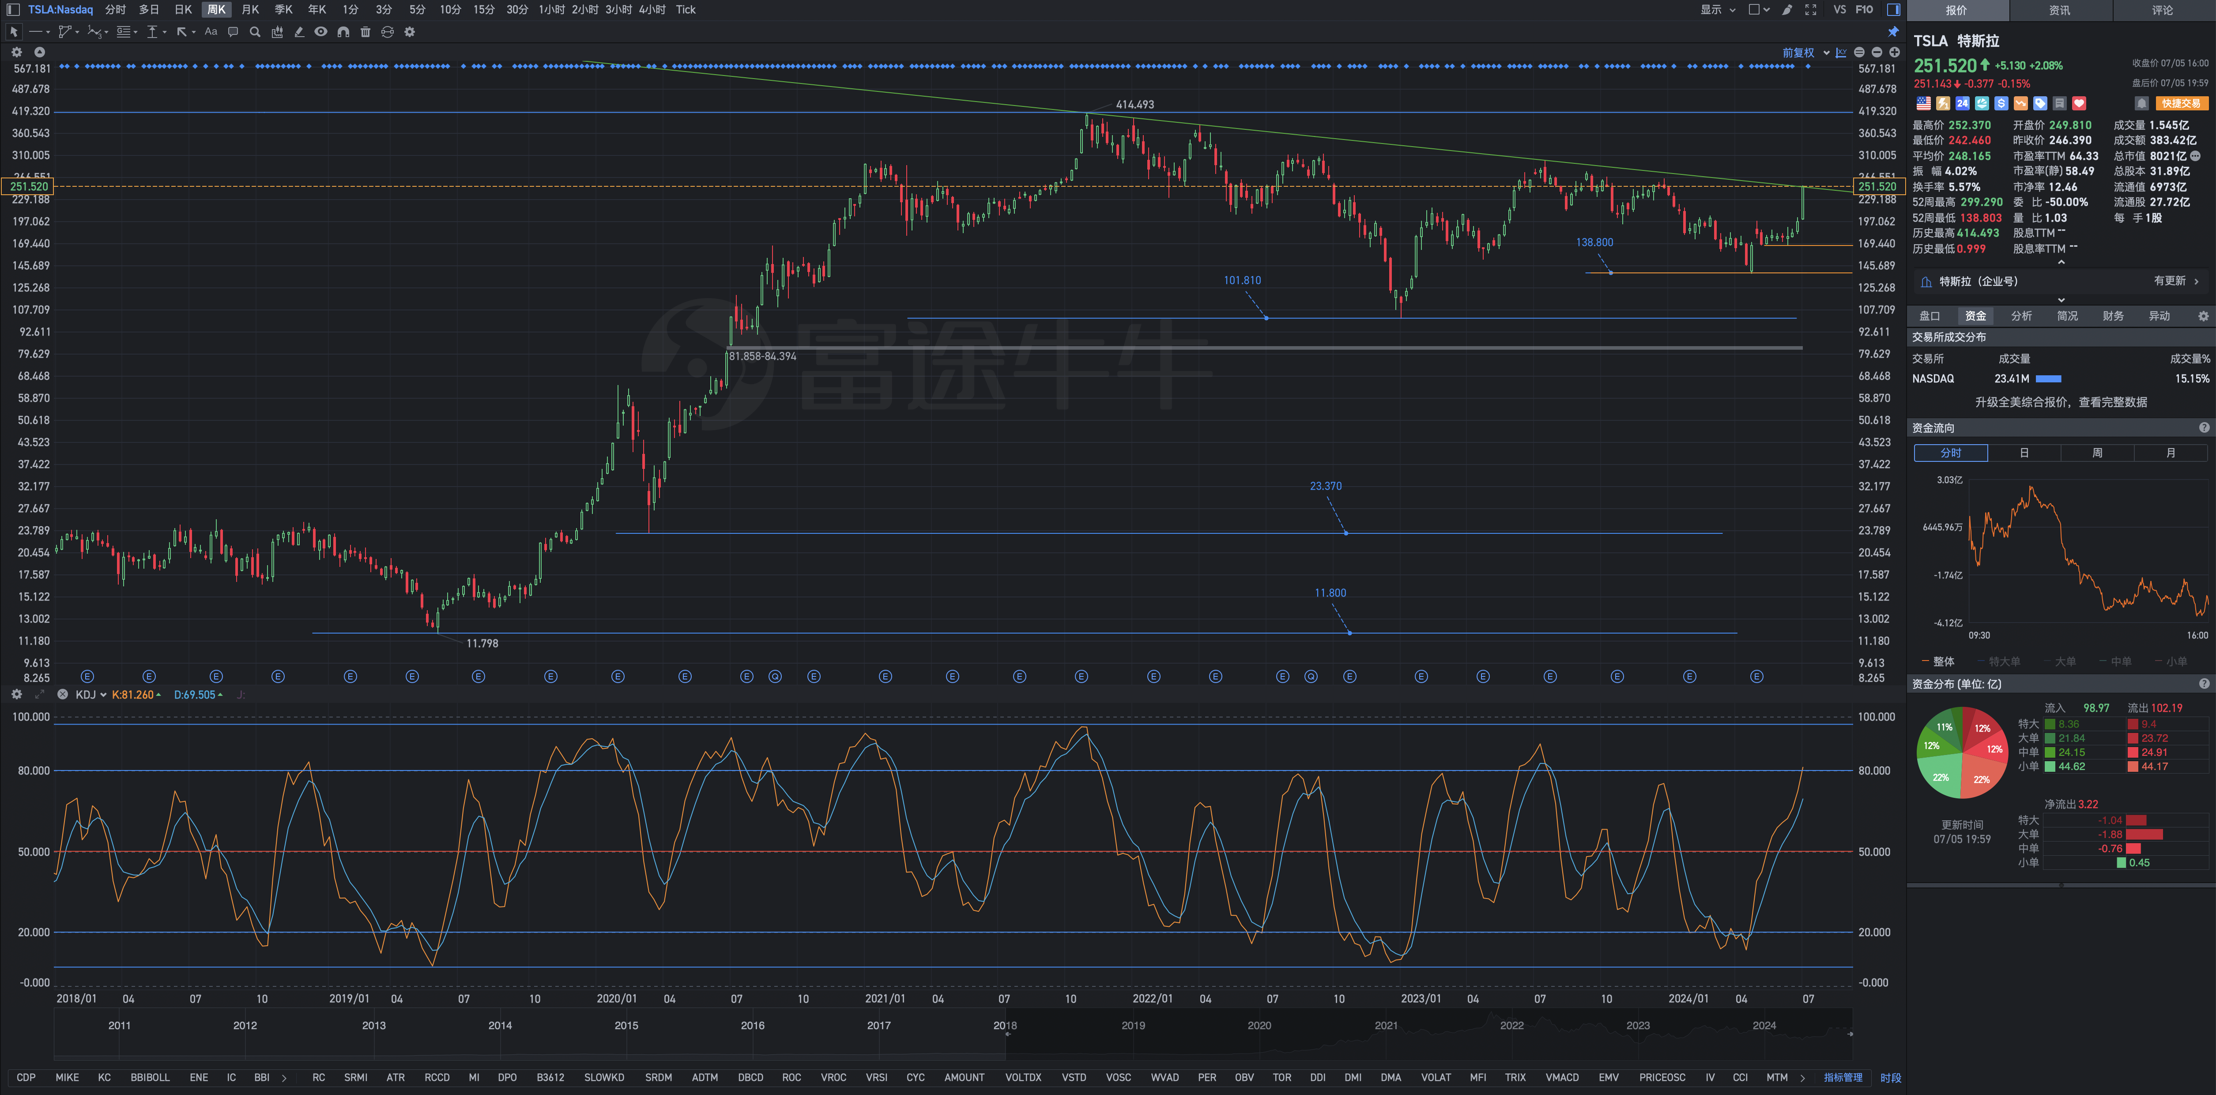Toggle 中单 line in fund flow legend

(2114, 661)
